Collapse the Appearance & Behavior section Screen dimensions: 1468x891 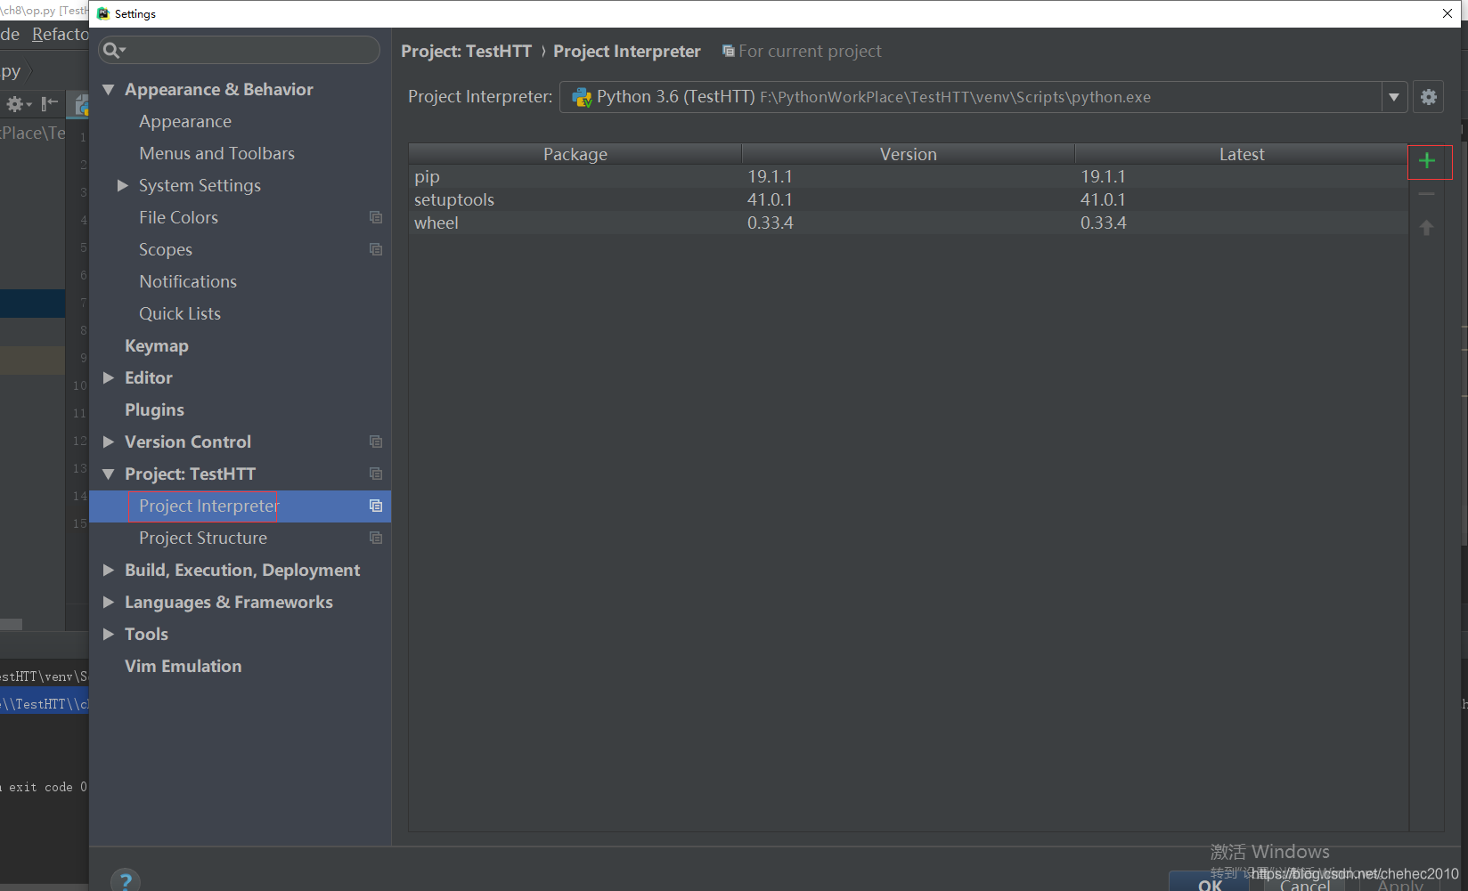click(109, 89)
